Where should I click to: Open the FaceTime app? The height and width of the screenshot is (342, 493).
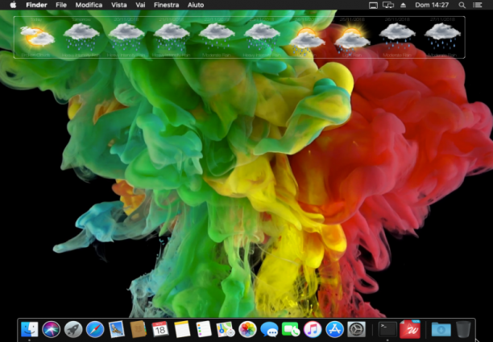(291, 329)
